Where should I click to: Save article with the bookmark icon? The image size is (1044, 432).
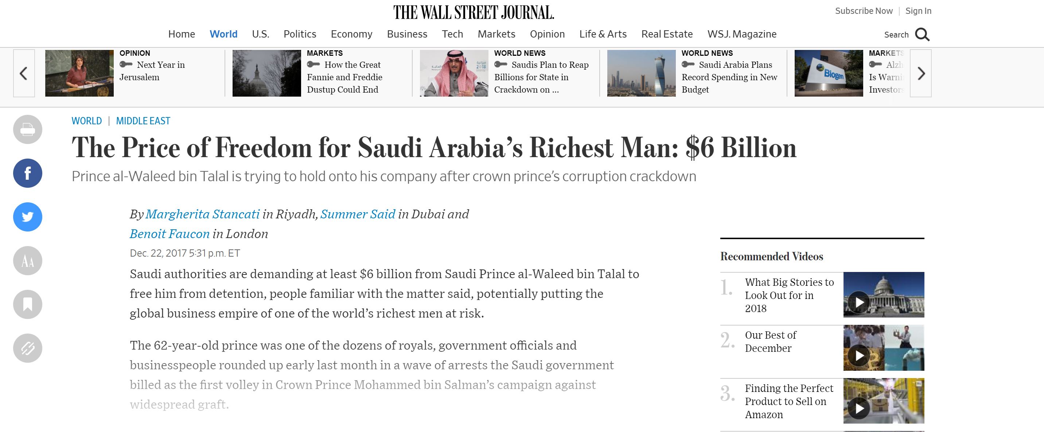click(x=28, y=304)
